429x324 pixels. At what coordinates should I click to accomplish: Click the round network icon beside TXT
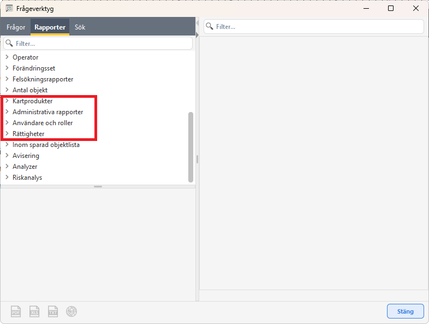[71, 311]
